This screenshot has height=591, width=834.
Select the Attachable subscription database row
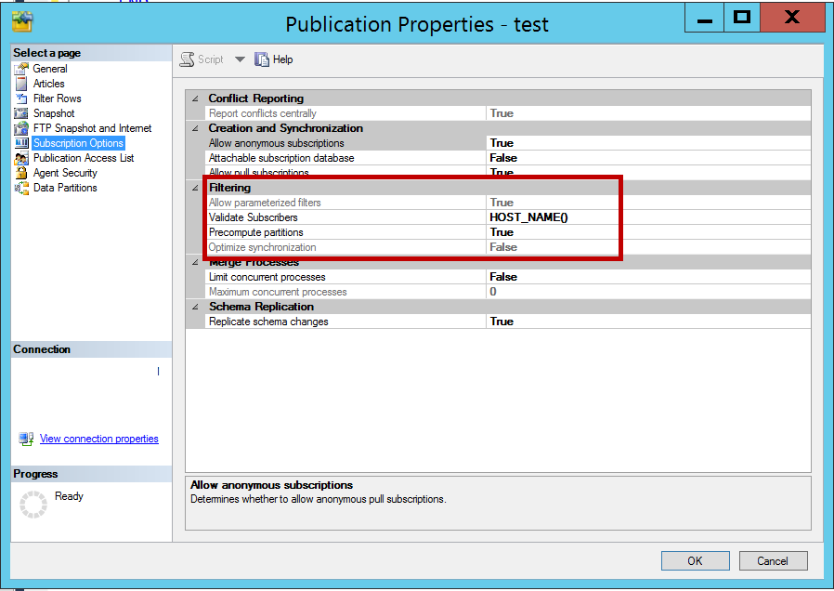(x=507, y=158)
